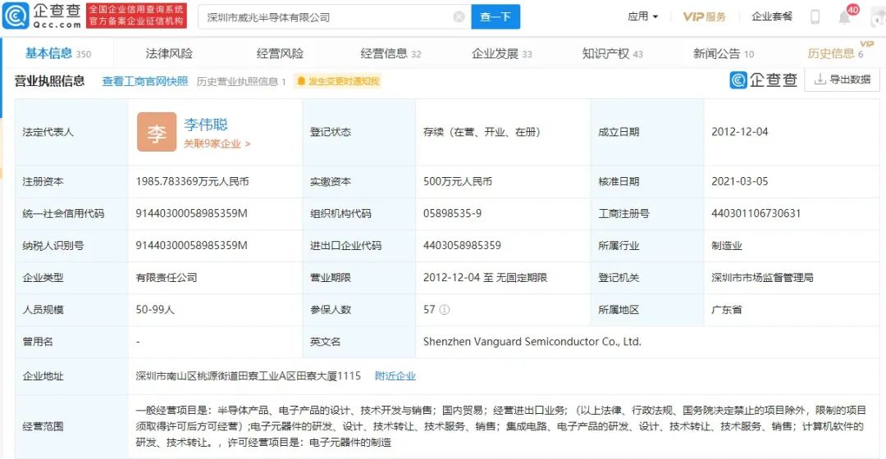Click 发生变更时通知我 button

coord(338,81)
